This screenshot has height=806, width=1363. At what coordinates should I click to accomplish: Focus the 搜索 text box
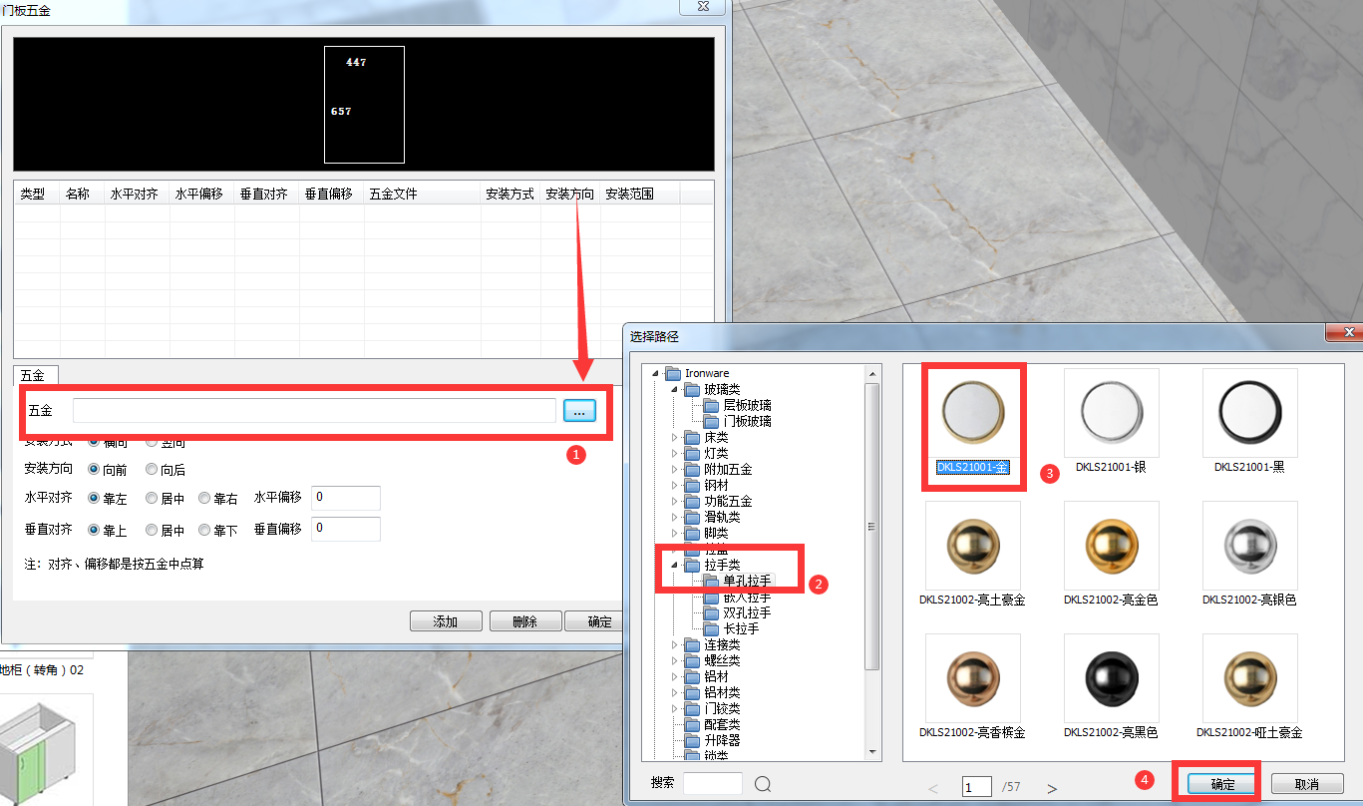point(713,783)
